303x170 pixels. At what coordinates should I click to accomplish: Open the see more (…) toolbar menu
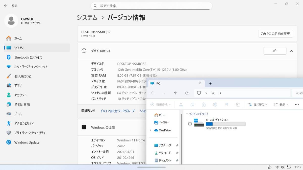point(297,105)
